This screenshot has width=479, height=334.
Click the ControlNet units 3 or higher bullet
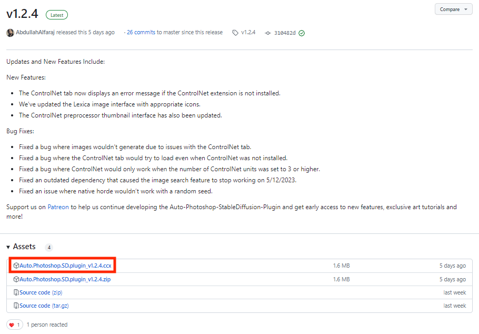[x=169, y=169]
